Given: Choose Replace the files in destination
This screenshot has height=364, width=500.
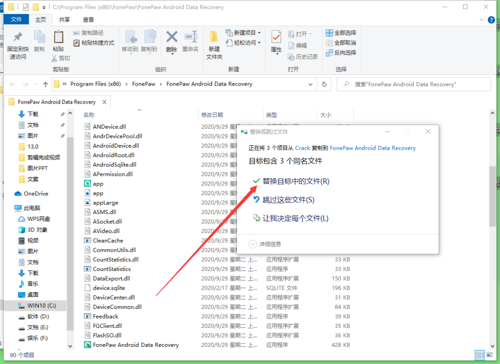Looking at the screenshot, I should click(x=291, y=181).
